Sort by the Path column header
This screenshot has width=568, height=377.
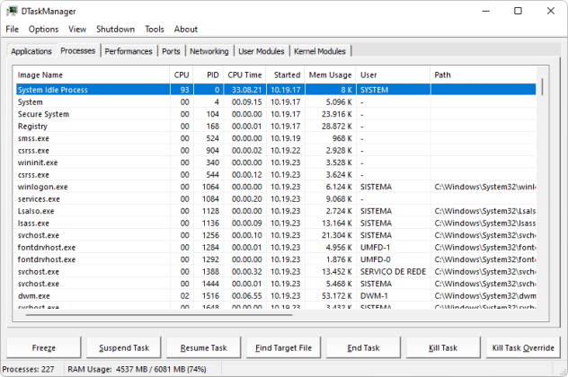pyautogui.click(x=484, y=75)
